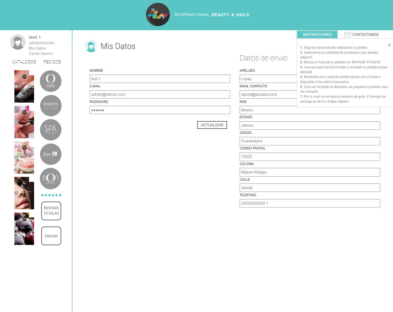Click into the Nombre input field
Viewport: 393px width, 312px height.
(160, 79)
